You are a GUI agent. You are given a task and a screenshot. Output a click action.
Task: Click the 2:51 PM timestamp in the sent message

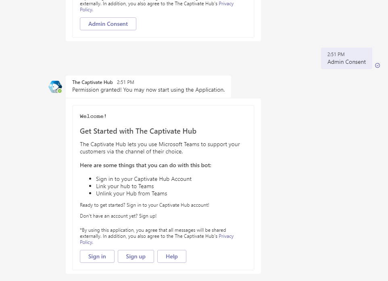(x=336, y=54)
